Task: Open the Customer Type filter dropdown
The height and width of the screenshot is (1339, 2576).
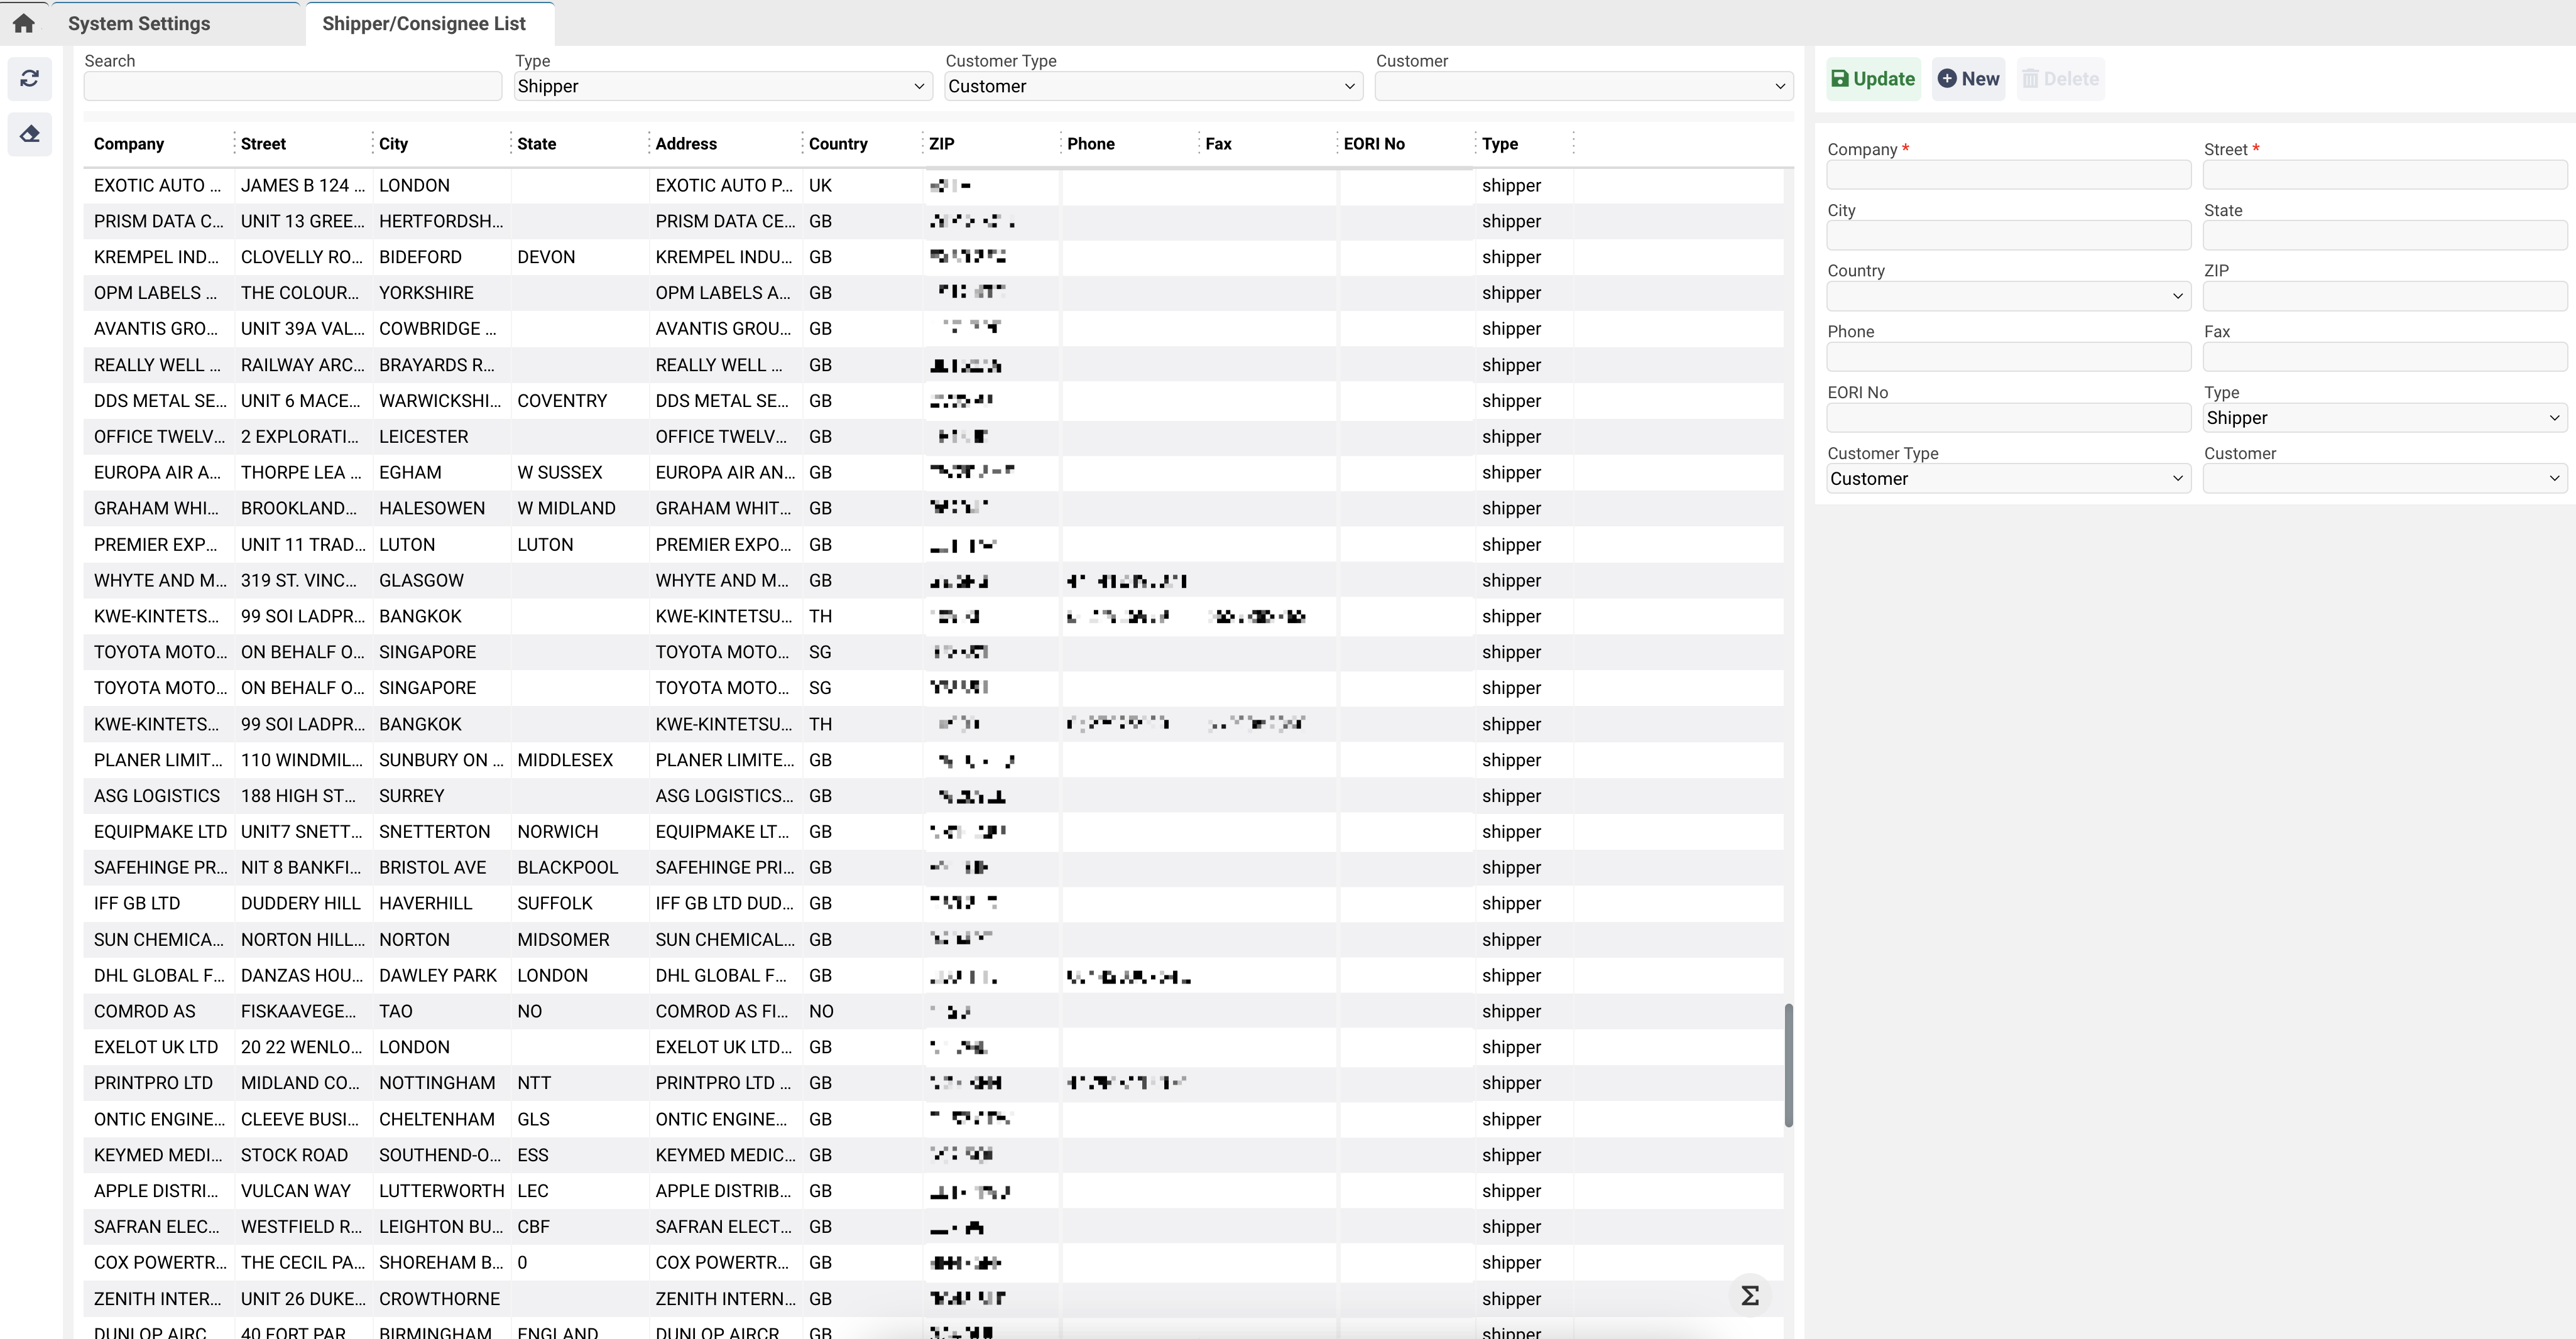Action: [x=1153, y=87]
